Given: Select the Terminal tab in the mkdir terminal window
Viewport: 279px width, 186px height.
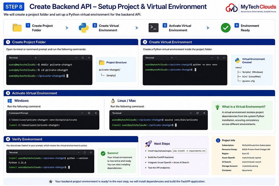Looking at the screenshot, I should coord(13,58).
